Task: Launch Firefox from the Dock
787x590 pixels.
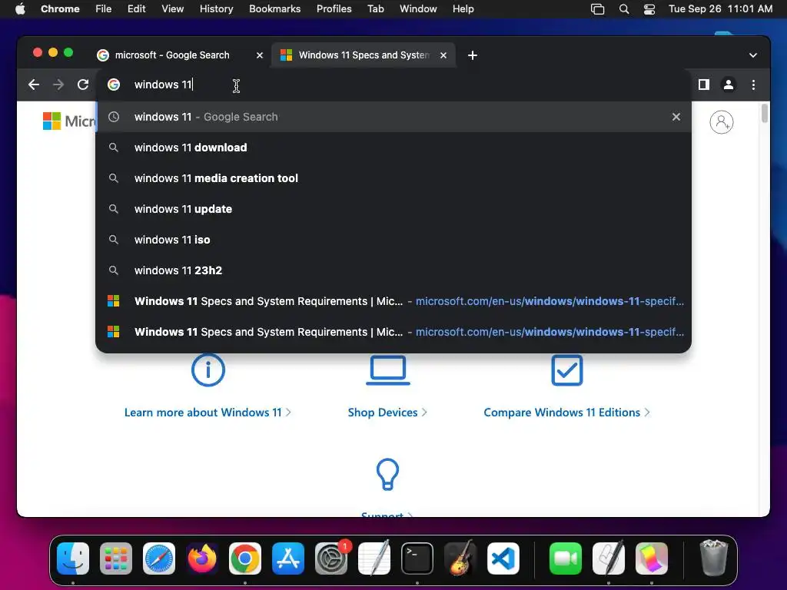Action: pos(202,559)
